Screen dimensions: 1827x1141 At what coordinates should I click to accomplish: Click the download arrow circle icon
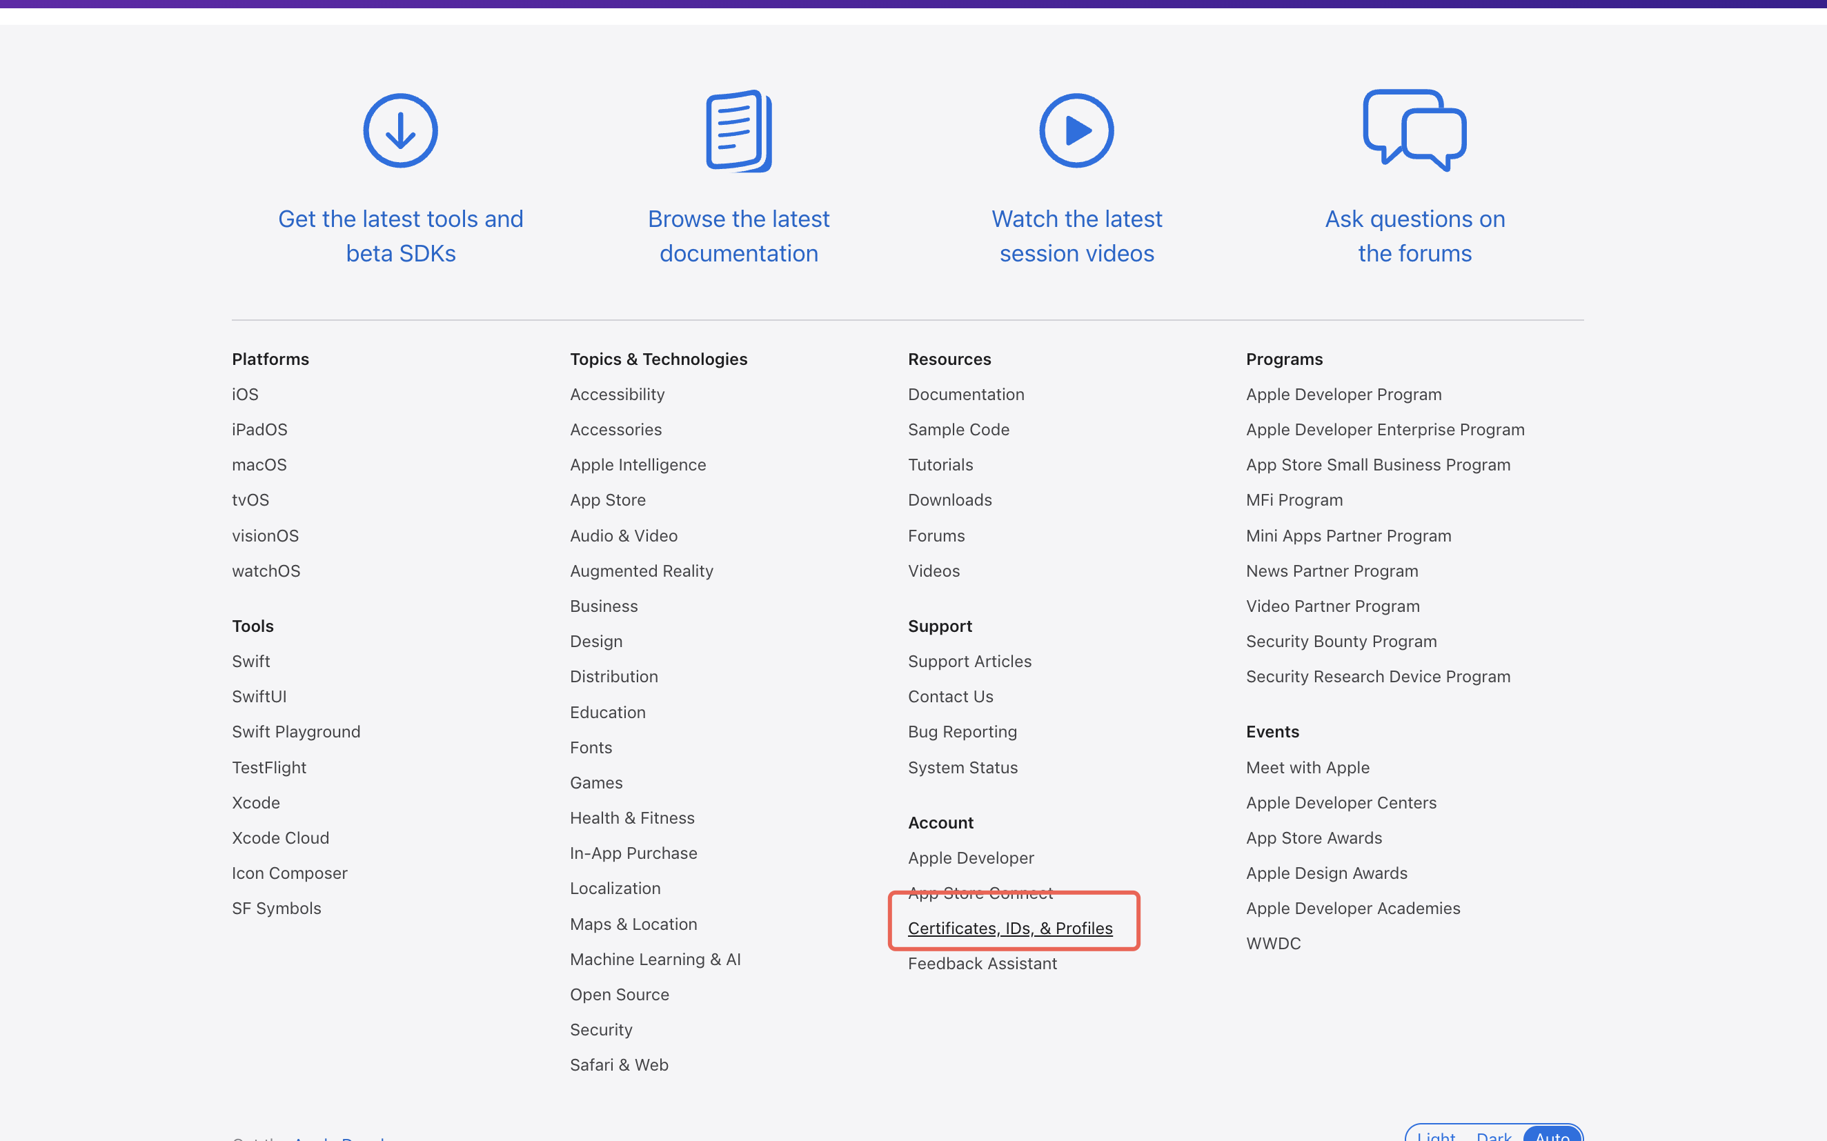click(x=400, y=130)
